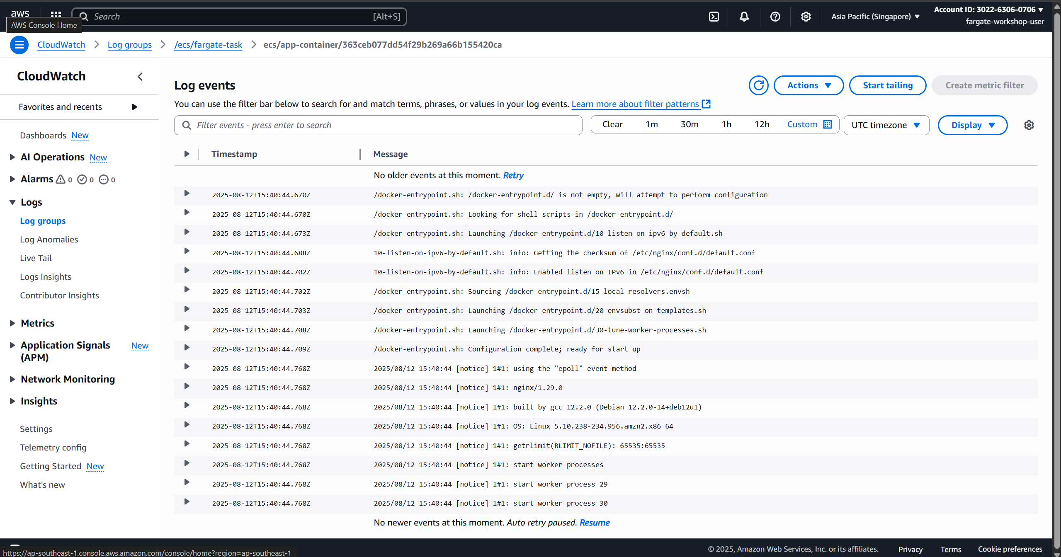Select the 1h time range

tap(726, 124)
